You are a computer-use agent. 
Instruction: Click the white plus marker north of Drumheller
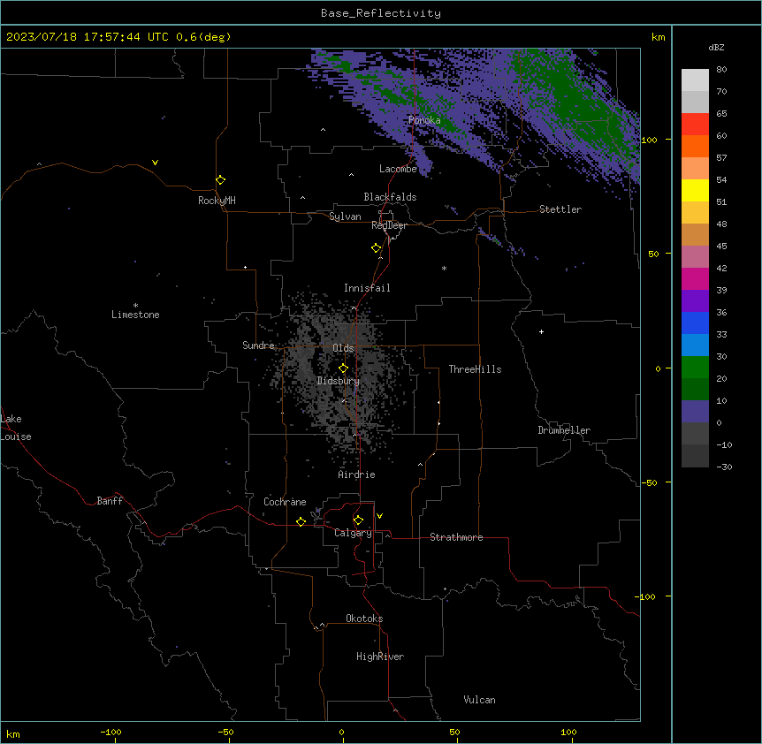coord(541,331)
